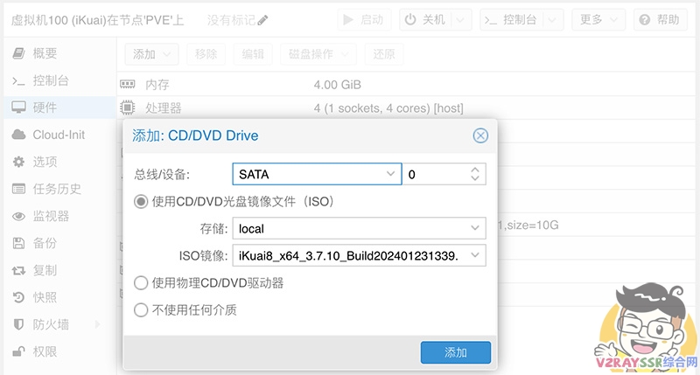Click the 复制 retweet icon
The height and width of the screenshot is (375, 700).
(18, 270)
